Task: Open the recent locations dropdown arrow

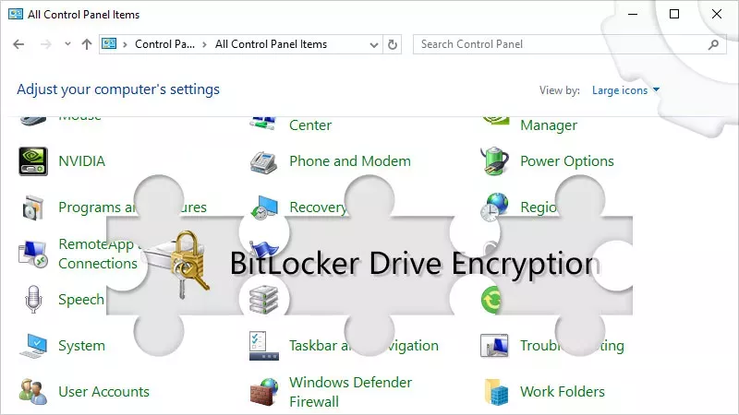Action: pyautogui.click(x=67, y=43)
